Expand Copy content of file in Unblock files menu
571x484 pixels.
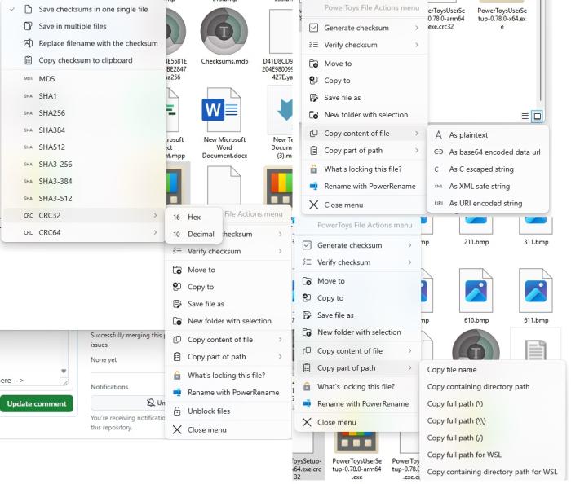tap(228, 340)
